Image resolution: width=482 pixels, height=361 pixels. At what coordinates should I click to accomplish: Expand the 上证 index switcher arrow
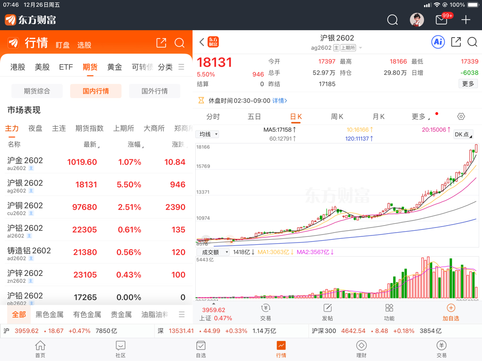214,304
